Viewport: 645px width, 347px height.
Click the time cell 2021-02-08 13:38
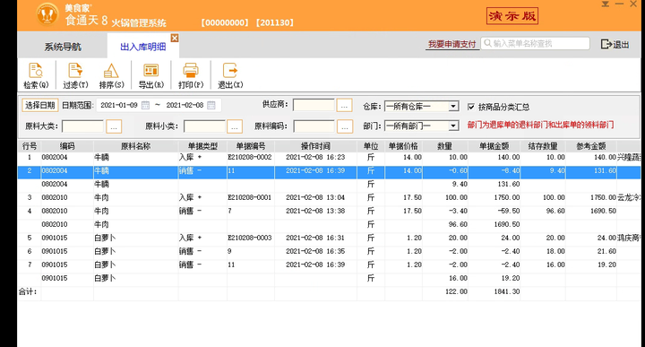pos(315,212)
